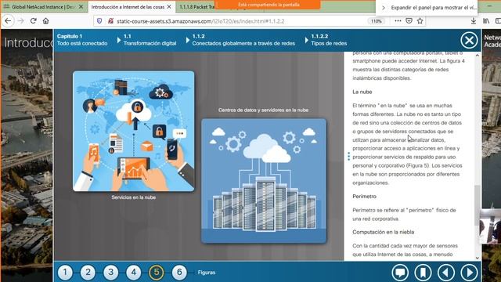Click the Servicios en la nube caption
This screenshot has width=501, height=282.
point(134,197)
